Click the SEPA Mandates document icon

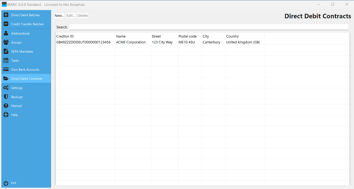click(6, 52)
